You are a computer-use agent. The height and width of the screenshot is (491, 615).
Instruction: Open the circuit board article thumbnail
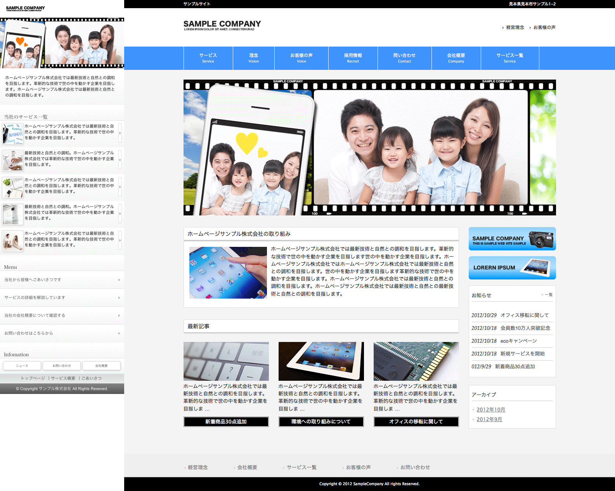416,361
